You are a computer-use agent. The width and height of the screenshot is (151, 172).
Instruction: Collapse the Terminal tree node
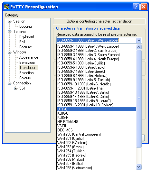coord(10,32)
